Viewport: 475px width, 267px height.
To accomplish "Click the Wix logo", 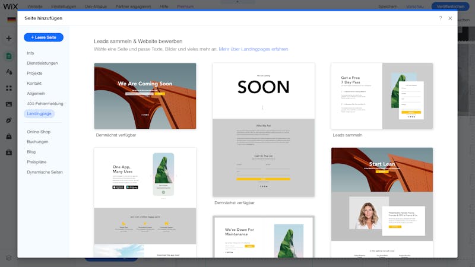I will 11,7.
